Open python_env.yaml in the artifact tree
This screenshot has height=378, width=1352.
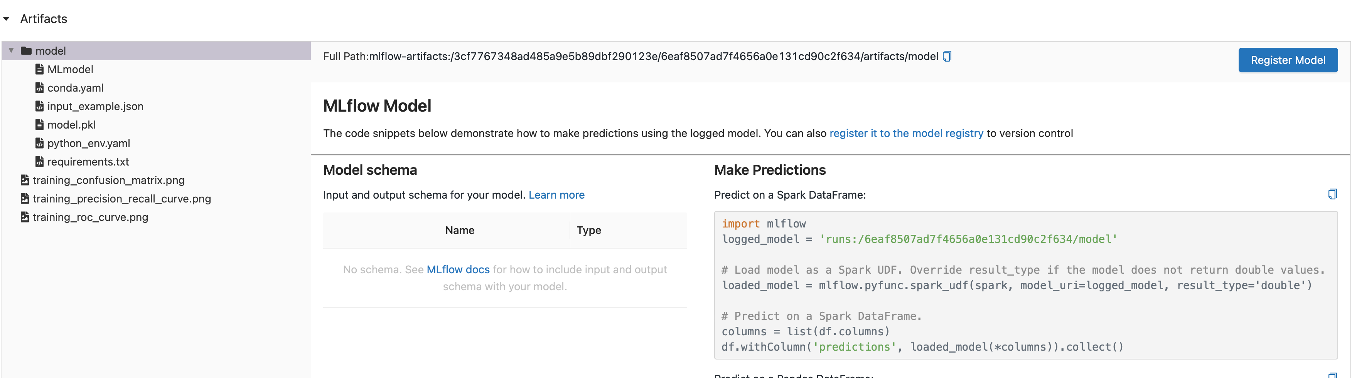tap(88, 143)
